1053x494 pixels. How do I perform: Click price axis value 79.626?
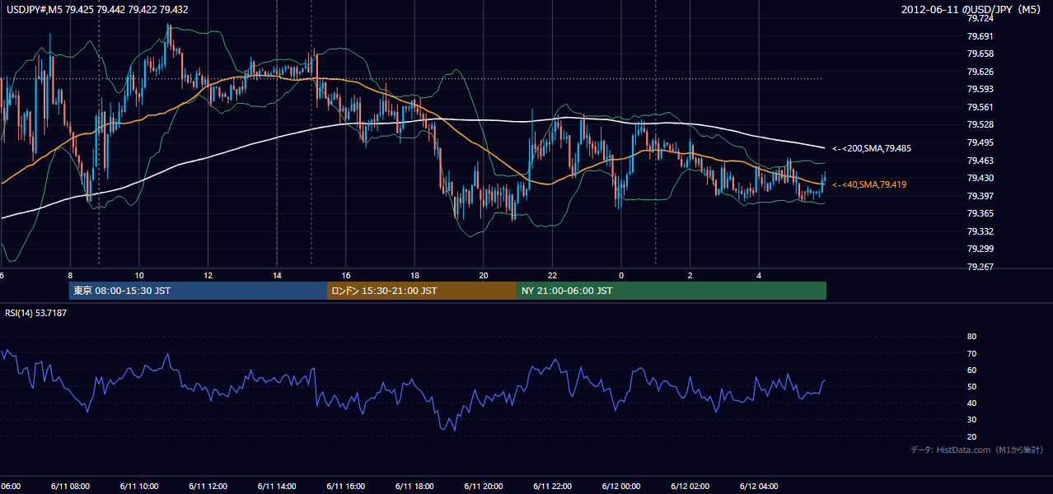[x=979, y=72]
